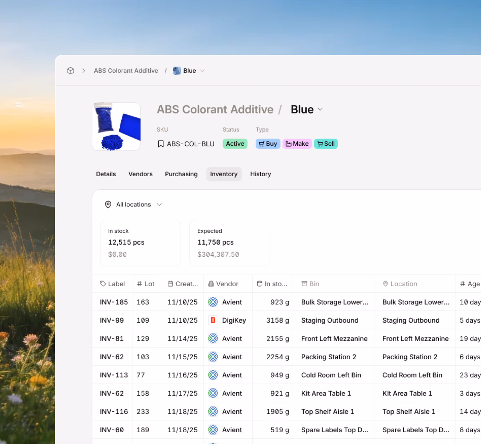Open inventory row INV-60

(x=287, y=430)
